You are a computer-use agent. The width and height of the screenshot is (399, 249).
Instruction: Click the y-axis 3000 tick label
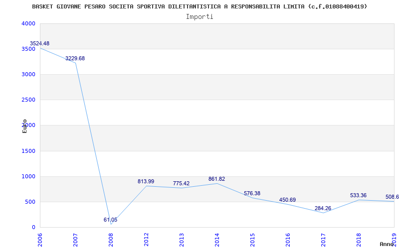(x=28, y=74)
